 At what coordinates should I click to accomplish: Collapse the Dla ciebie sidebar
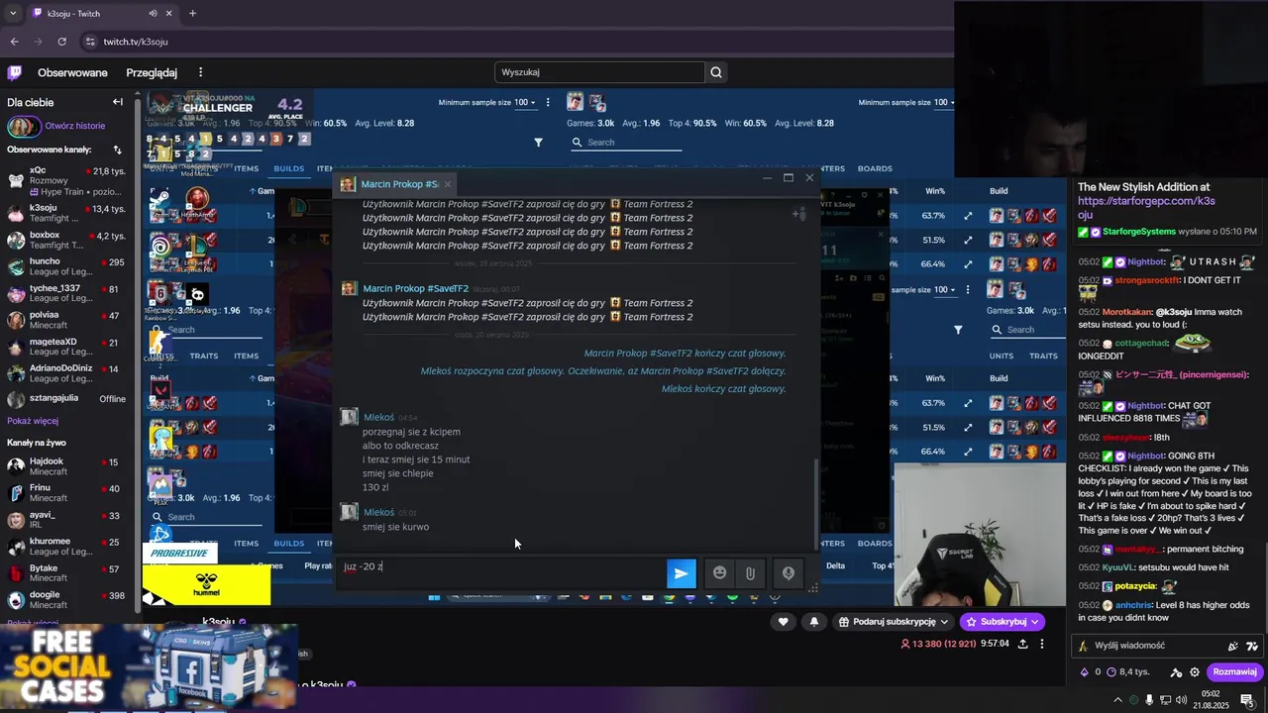(x=117, y=102)
